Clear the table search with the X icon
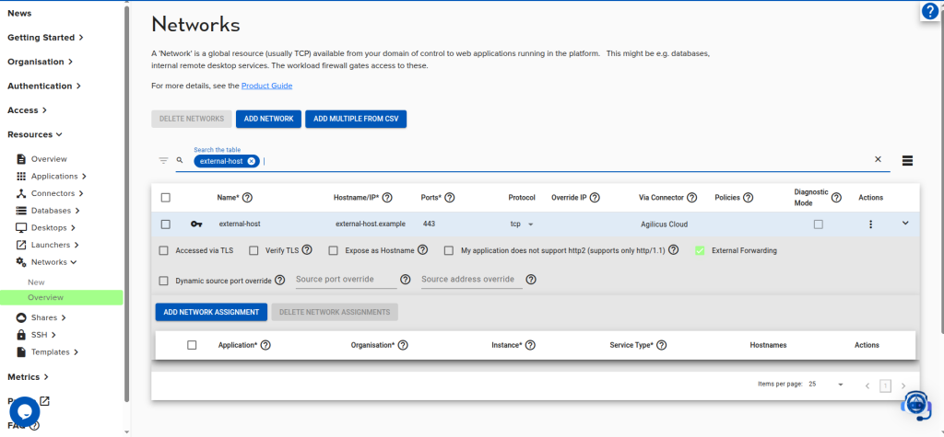 878,159
